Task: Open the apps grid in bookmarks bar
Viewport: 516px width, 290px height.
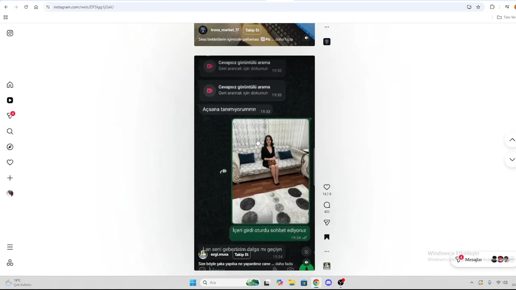Action: click(x=6, y=17)
